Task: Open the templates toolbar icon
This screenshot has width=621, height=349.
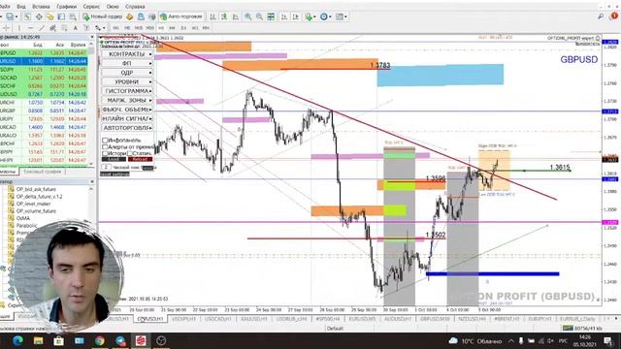Action: point(340,16)
